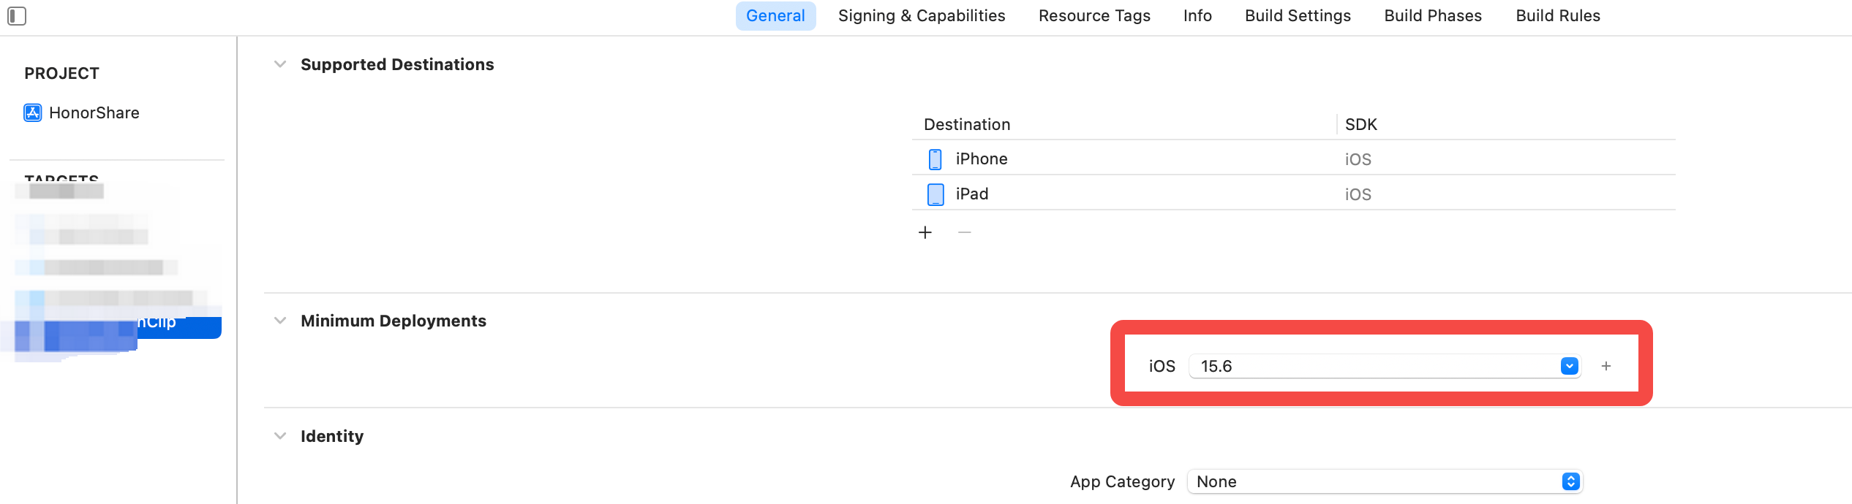Collapse the Identity section
The width and height of the screenshot is (1852, 504).
tap(280, 436)
